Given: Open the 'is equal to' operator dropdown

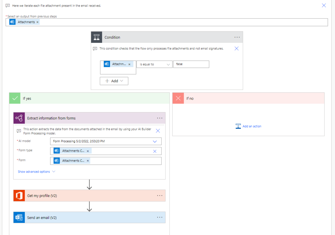Looking at the screenshot, I should [154, 64].
